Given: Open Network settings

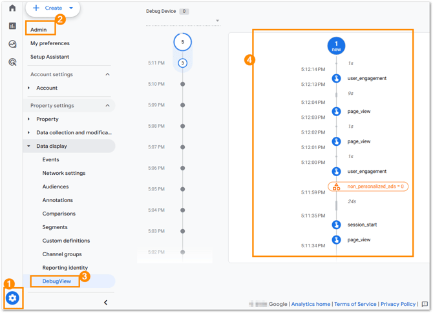Looking at the screenshot, I should [x=64, y=173].
